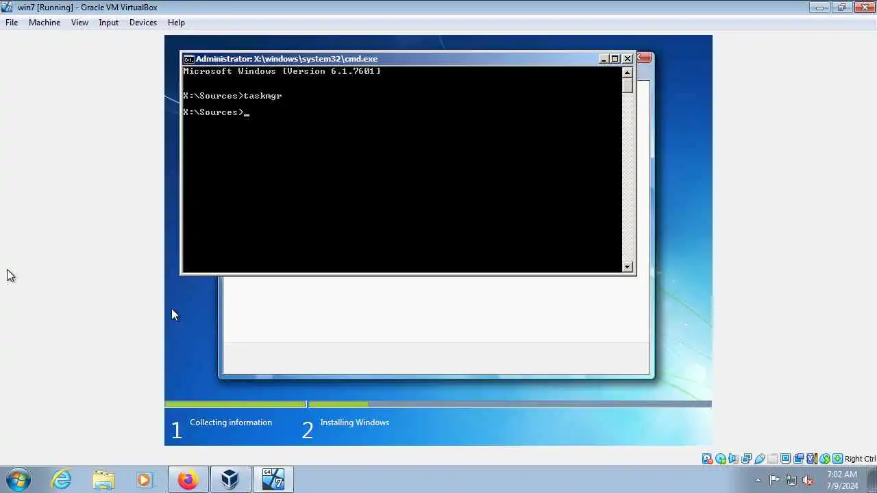Restore down the VirtualBox VM window

coord(841,8)
